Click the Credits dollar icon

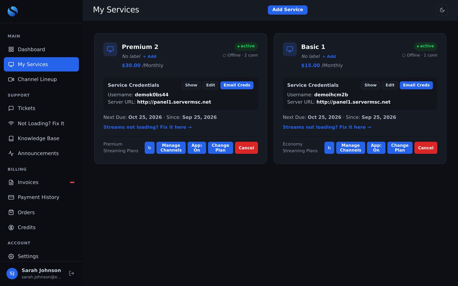pyautogui.click(x=11, y=227)
